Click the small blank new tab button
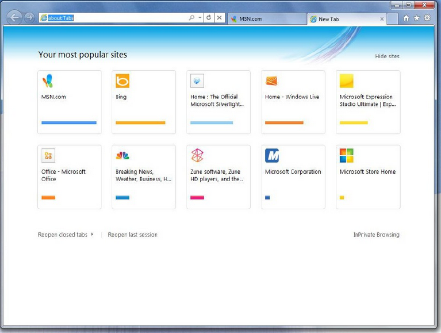Image resolution: width=441 pixels, height=333 pixels. (x=392, y=19)
